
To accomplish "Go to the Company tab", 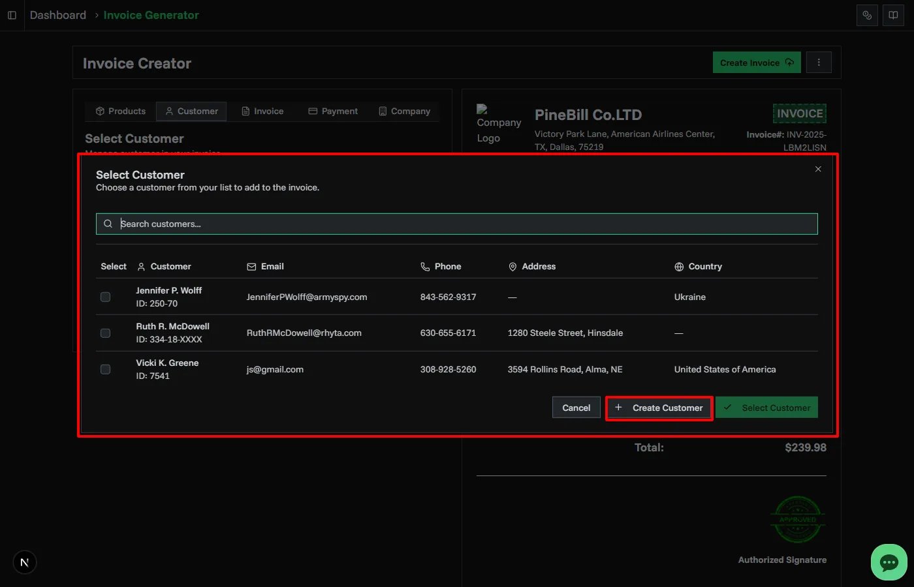I will click(x=404, y=112).
